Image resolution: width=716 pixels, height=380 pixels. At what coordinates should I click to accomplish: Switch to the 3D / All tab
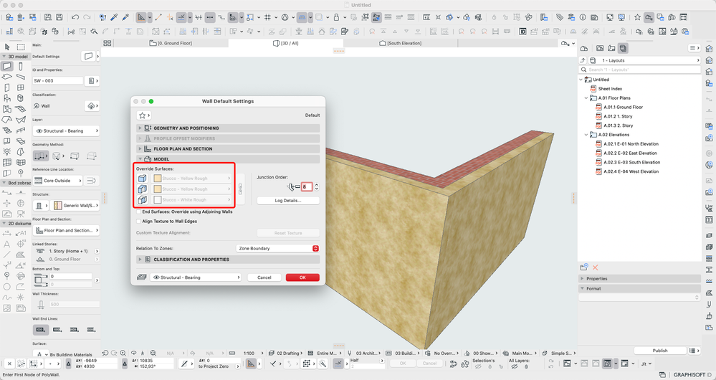coord(285,43)
